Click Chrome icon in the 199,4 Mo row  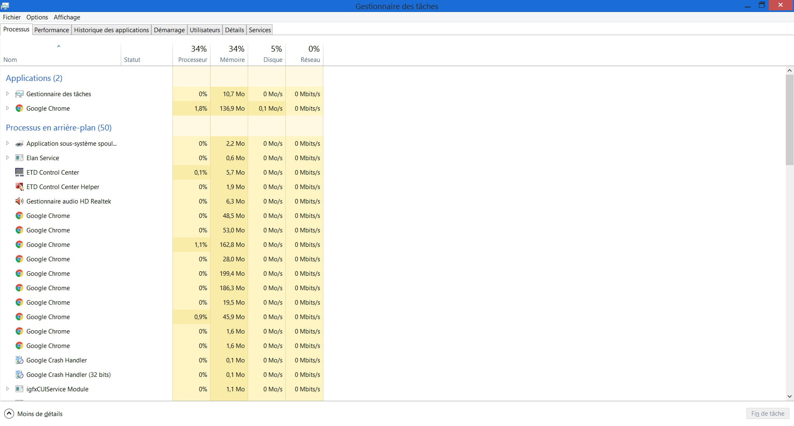point(19,274)
